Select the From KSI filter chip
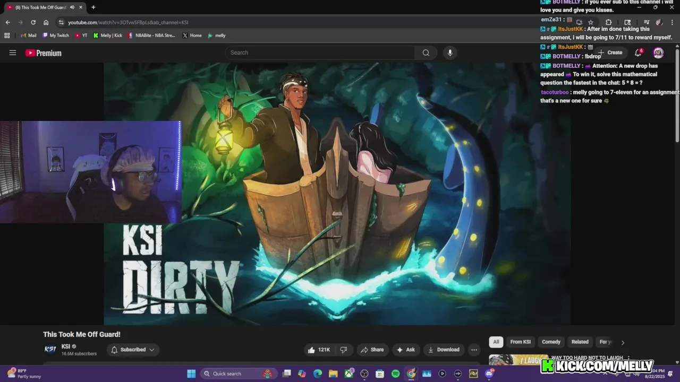Image resolution: width=680 pixels, height=382 pixels. (x=521, y=342)
